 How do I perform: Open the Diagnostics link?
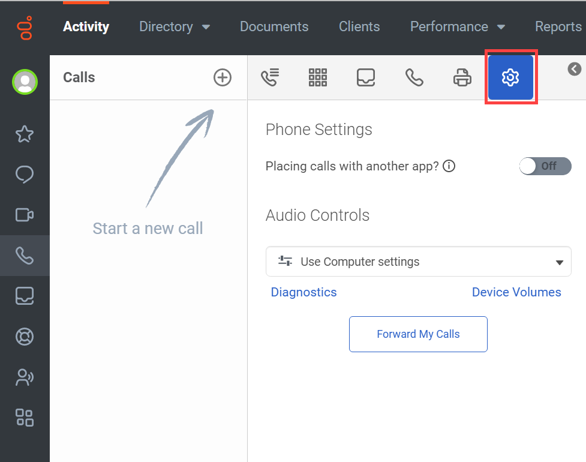coord(303,292)
